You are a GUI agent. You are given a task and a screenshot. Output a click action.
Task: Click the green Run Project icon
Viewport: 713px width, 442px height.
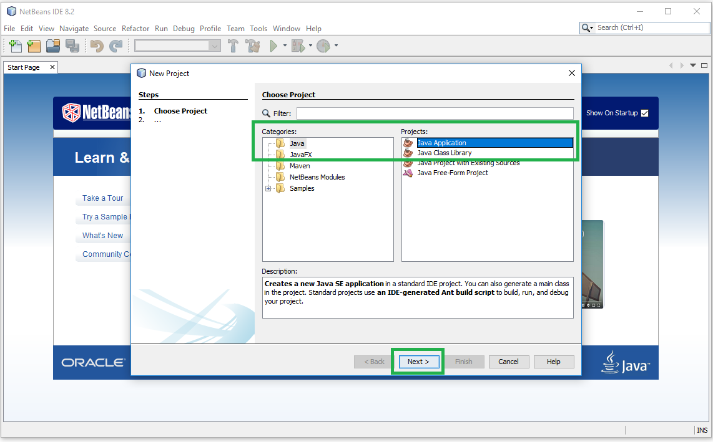pos(273,46)
